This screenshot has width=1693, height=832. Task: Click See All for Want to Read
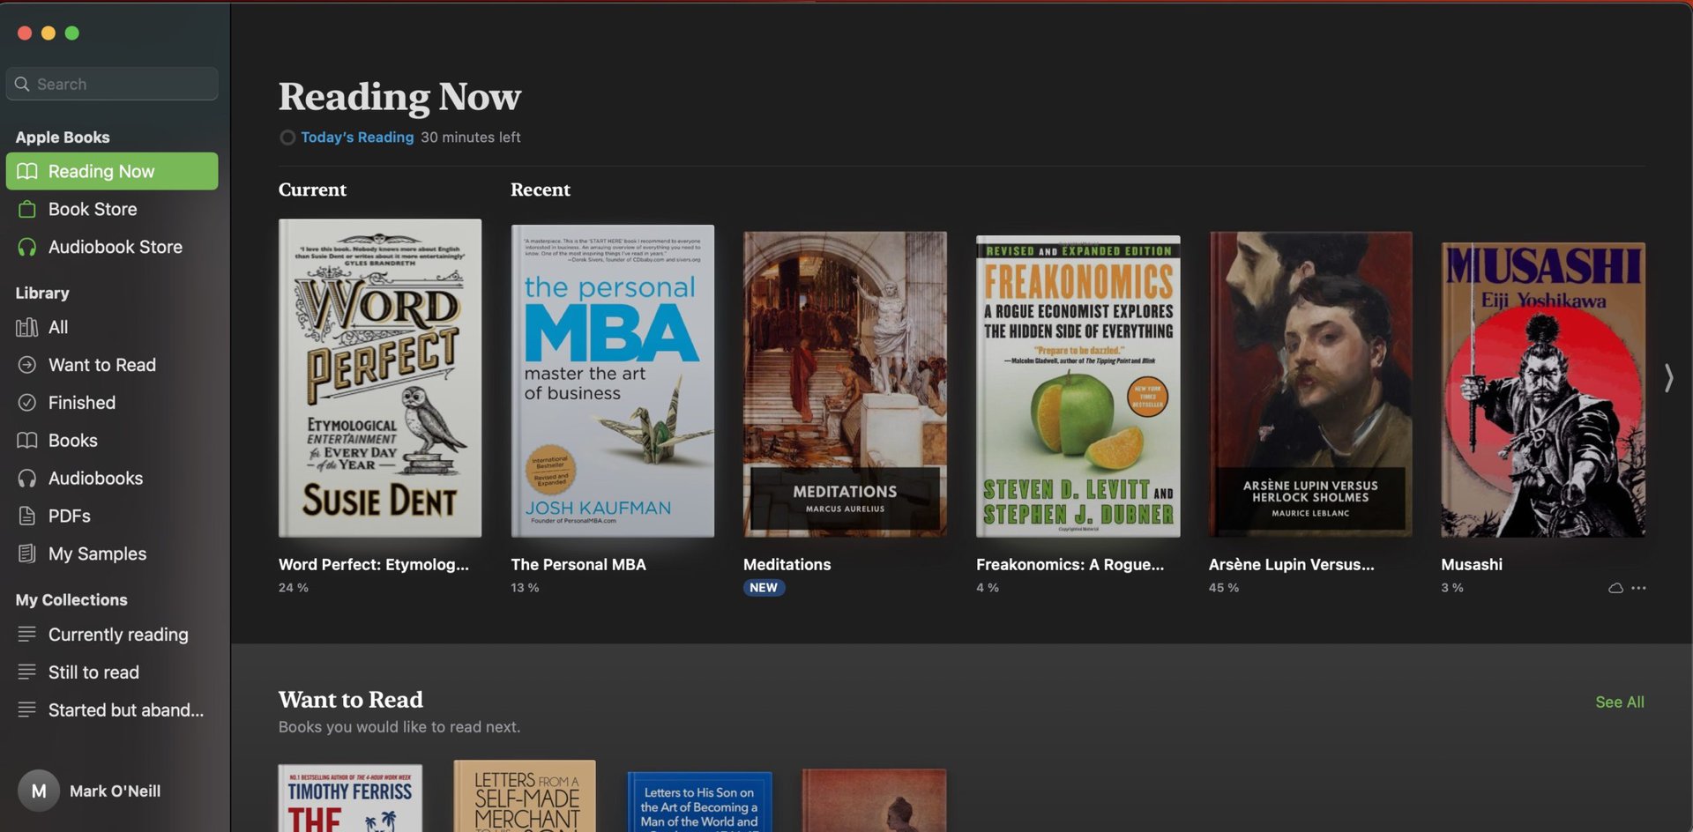coord(1619,702)
